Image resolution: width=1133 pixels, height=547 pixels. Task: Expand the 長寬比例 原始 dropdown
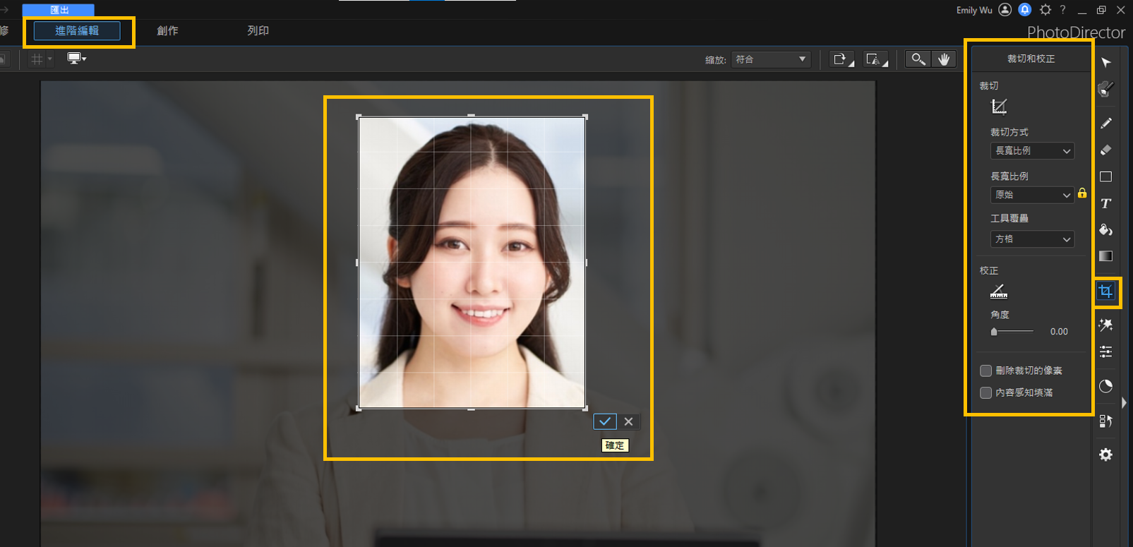1032,195
